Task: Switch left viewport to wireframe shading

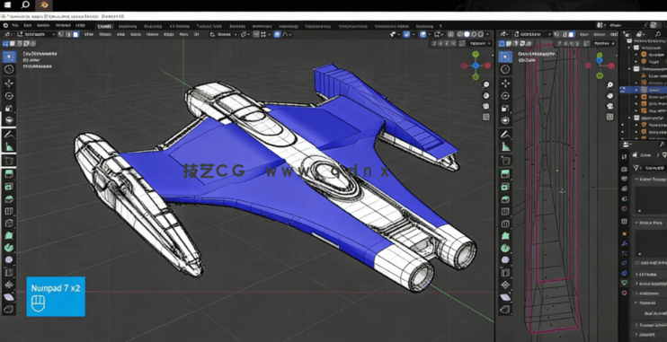Action: coord(460,34)
